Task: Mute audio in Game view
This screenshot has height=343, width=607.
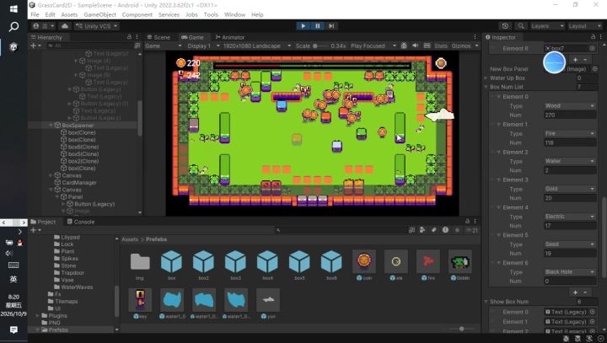Action: pyautogui.click(x=415, y=46)
